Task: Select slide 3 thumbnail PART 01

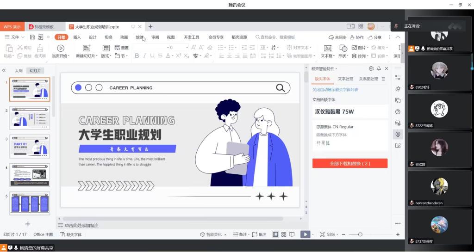Action: tap(30, 146)
